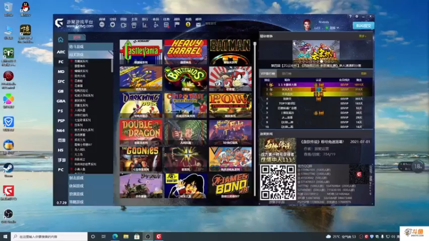
Task: Open Microsoft Store from the taskbar
Action: tap(137, 237)
